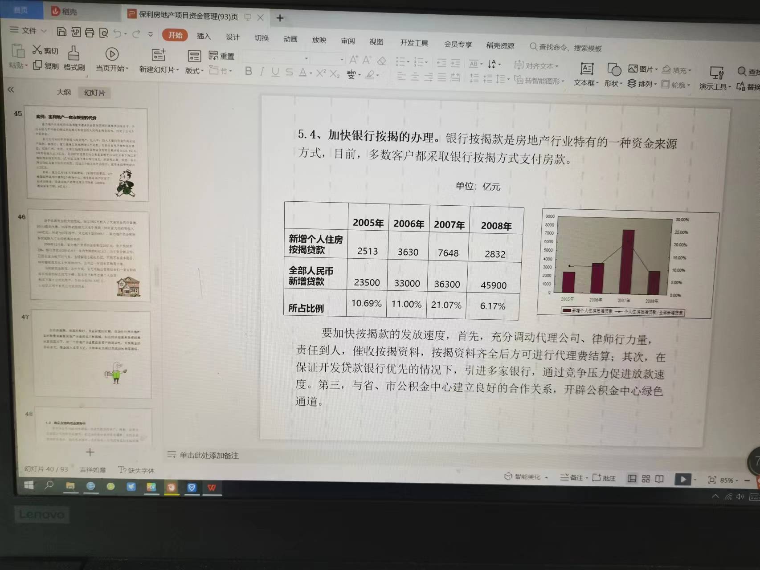Viewport: 760px width, 570px height.
Task: Toggle Italic formatting
Action: pyautogui.click(x=262, y=72)
